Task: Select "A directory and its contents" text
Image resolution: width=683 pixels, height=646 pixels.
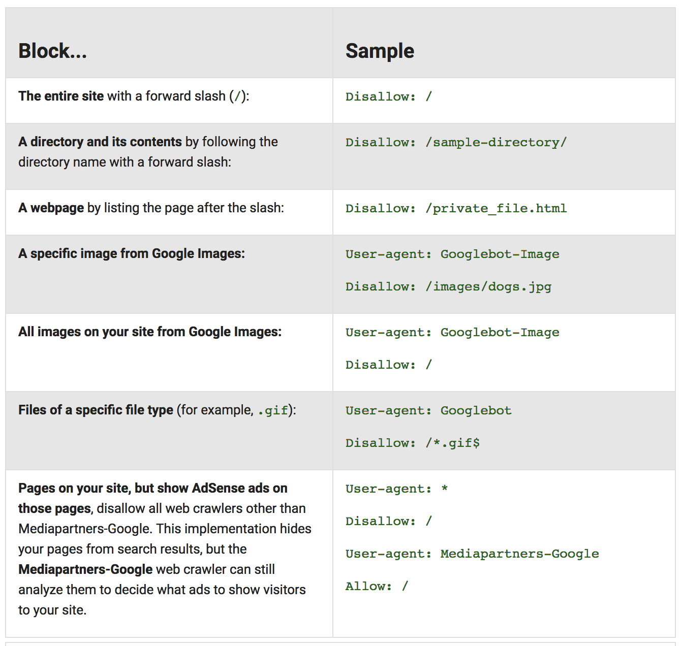Action: (x=100, y=142)
